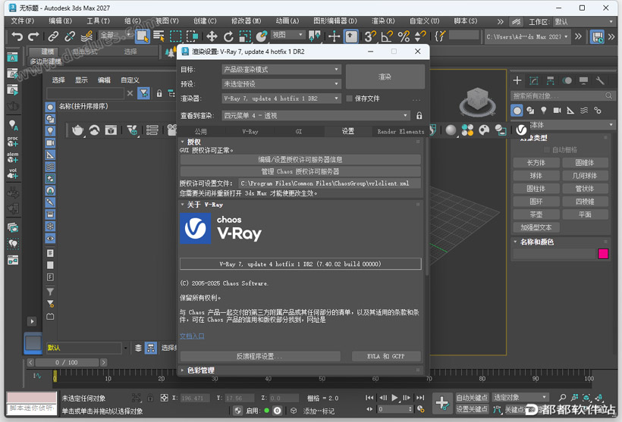Click the V-Ray logo toolbar icon
This screenshot has width=622, height=422.
(521, 130)
